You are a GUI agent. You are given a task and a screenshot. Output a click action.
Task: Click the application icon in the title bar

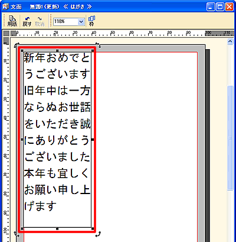(x=6, y=7)
